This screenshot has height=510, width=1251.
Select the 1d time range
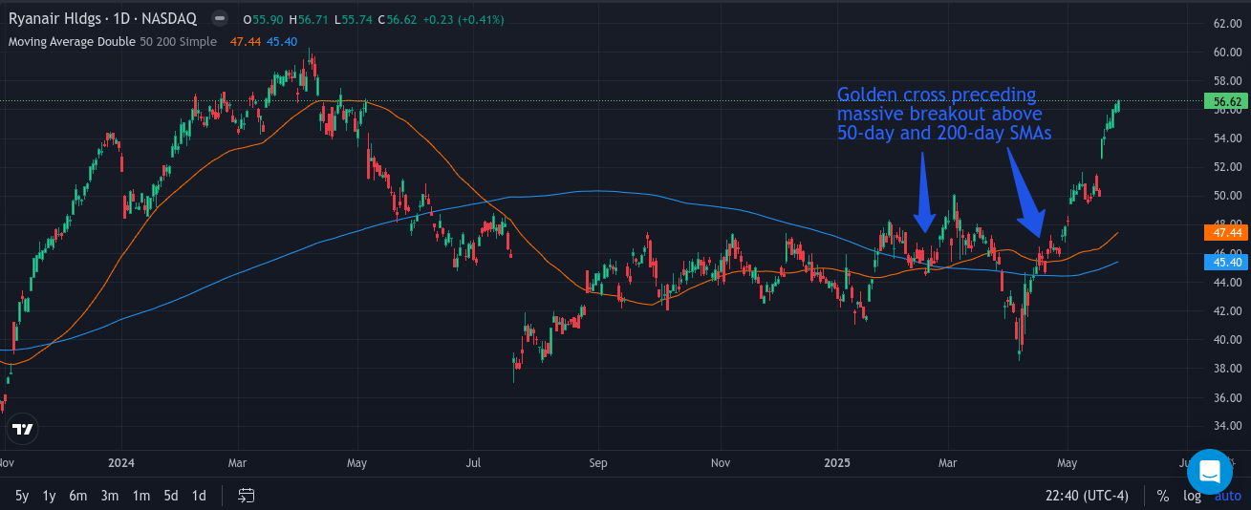199,495
